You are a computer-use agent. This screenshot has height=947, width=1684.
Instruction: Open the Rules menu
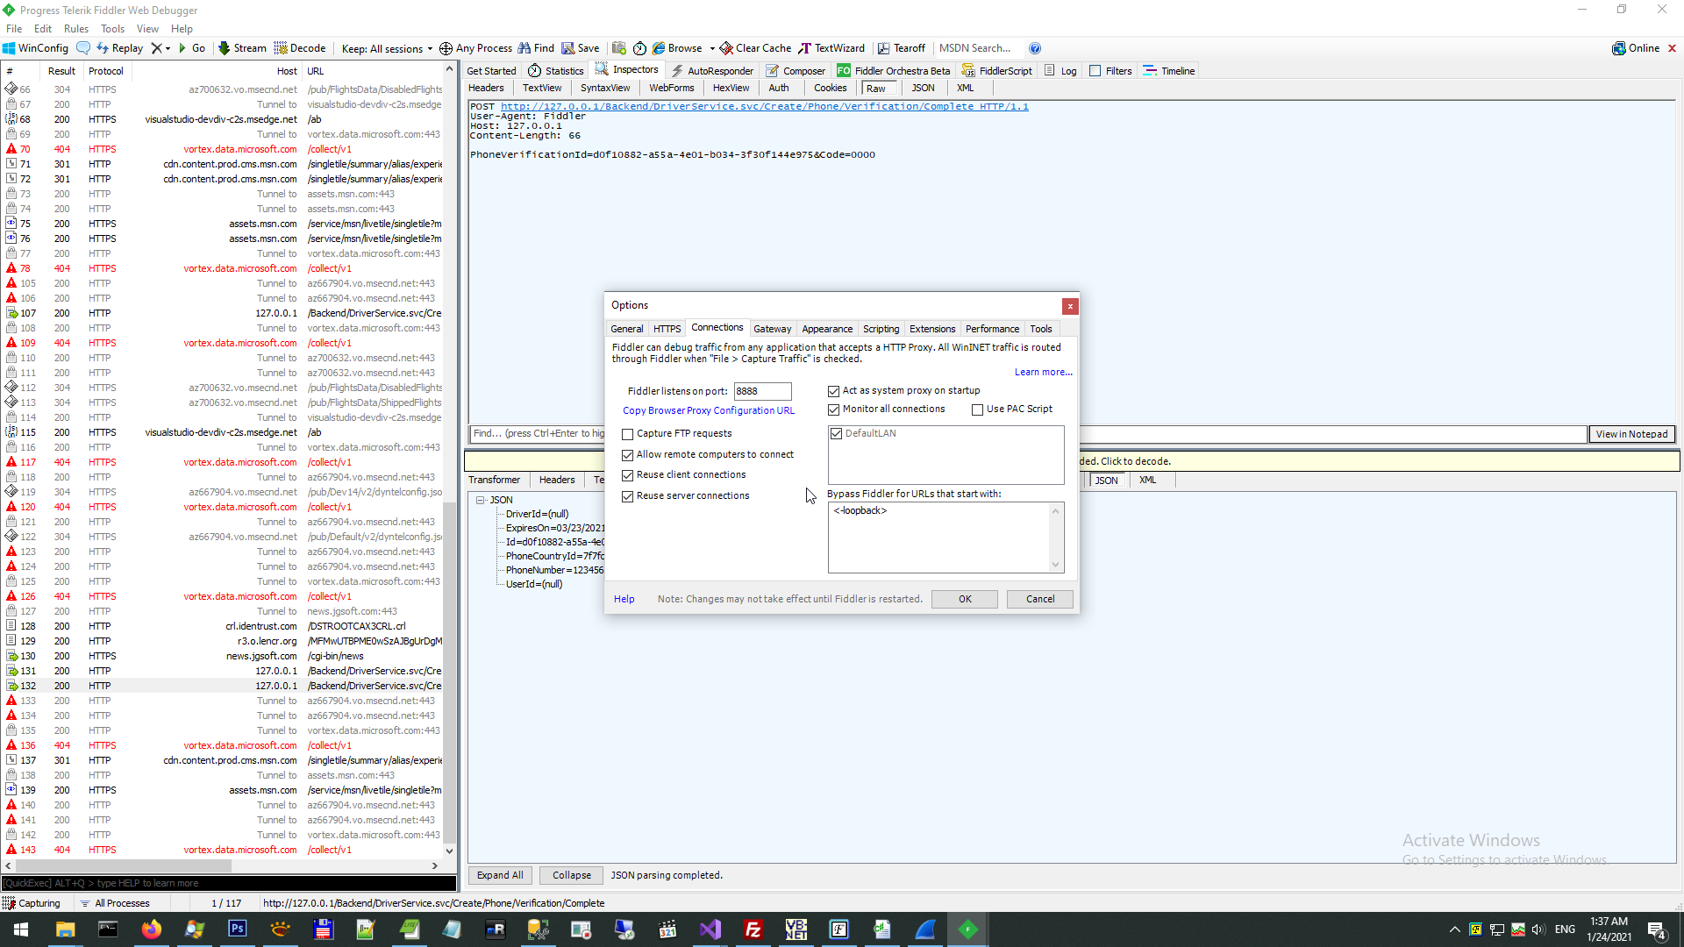(76, 29)
